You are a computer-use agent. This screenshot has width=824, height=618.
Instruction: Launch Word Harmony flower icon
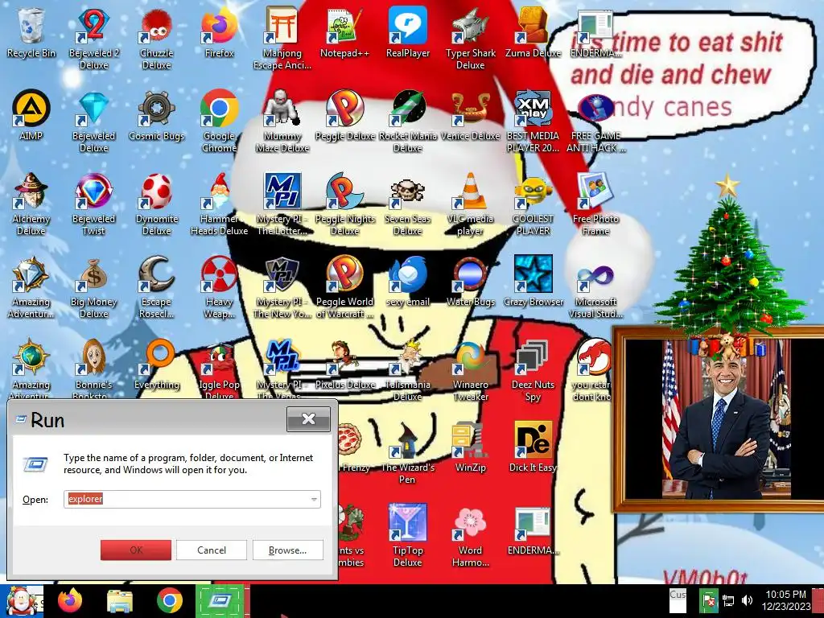pos(470,536)
